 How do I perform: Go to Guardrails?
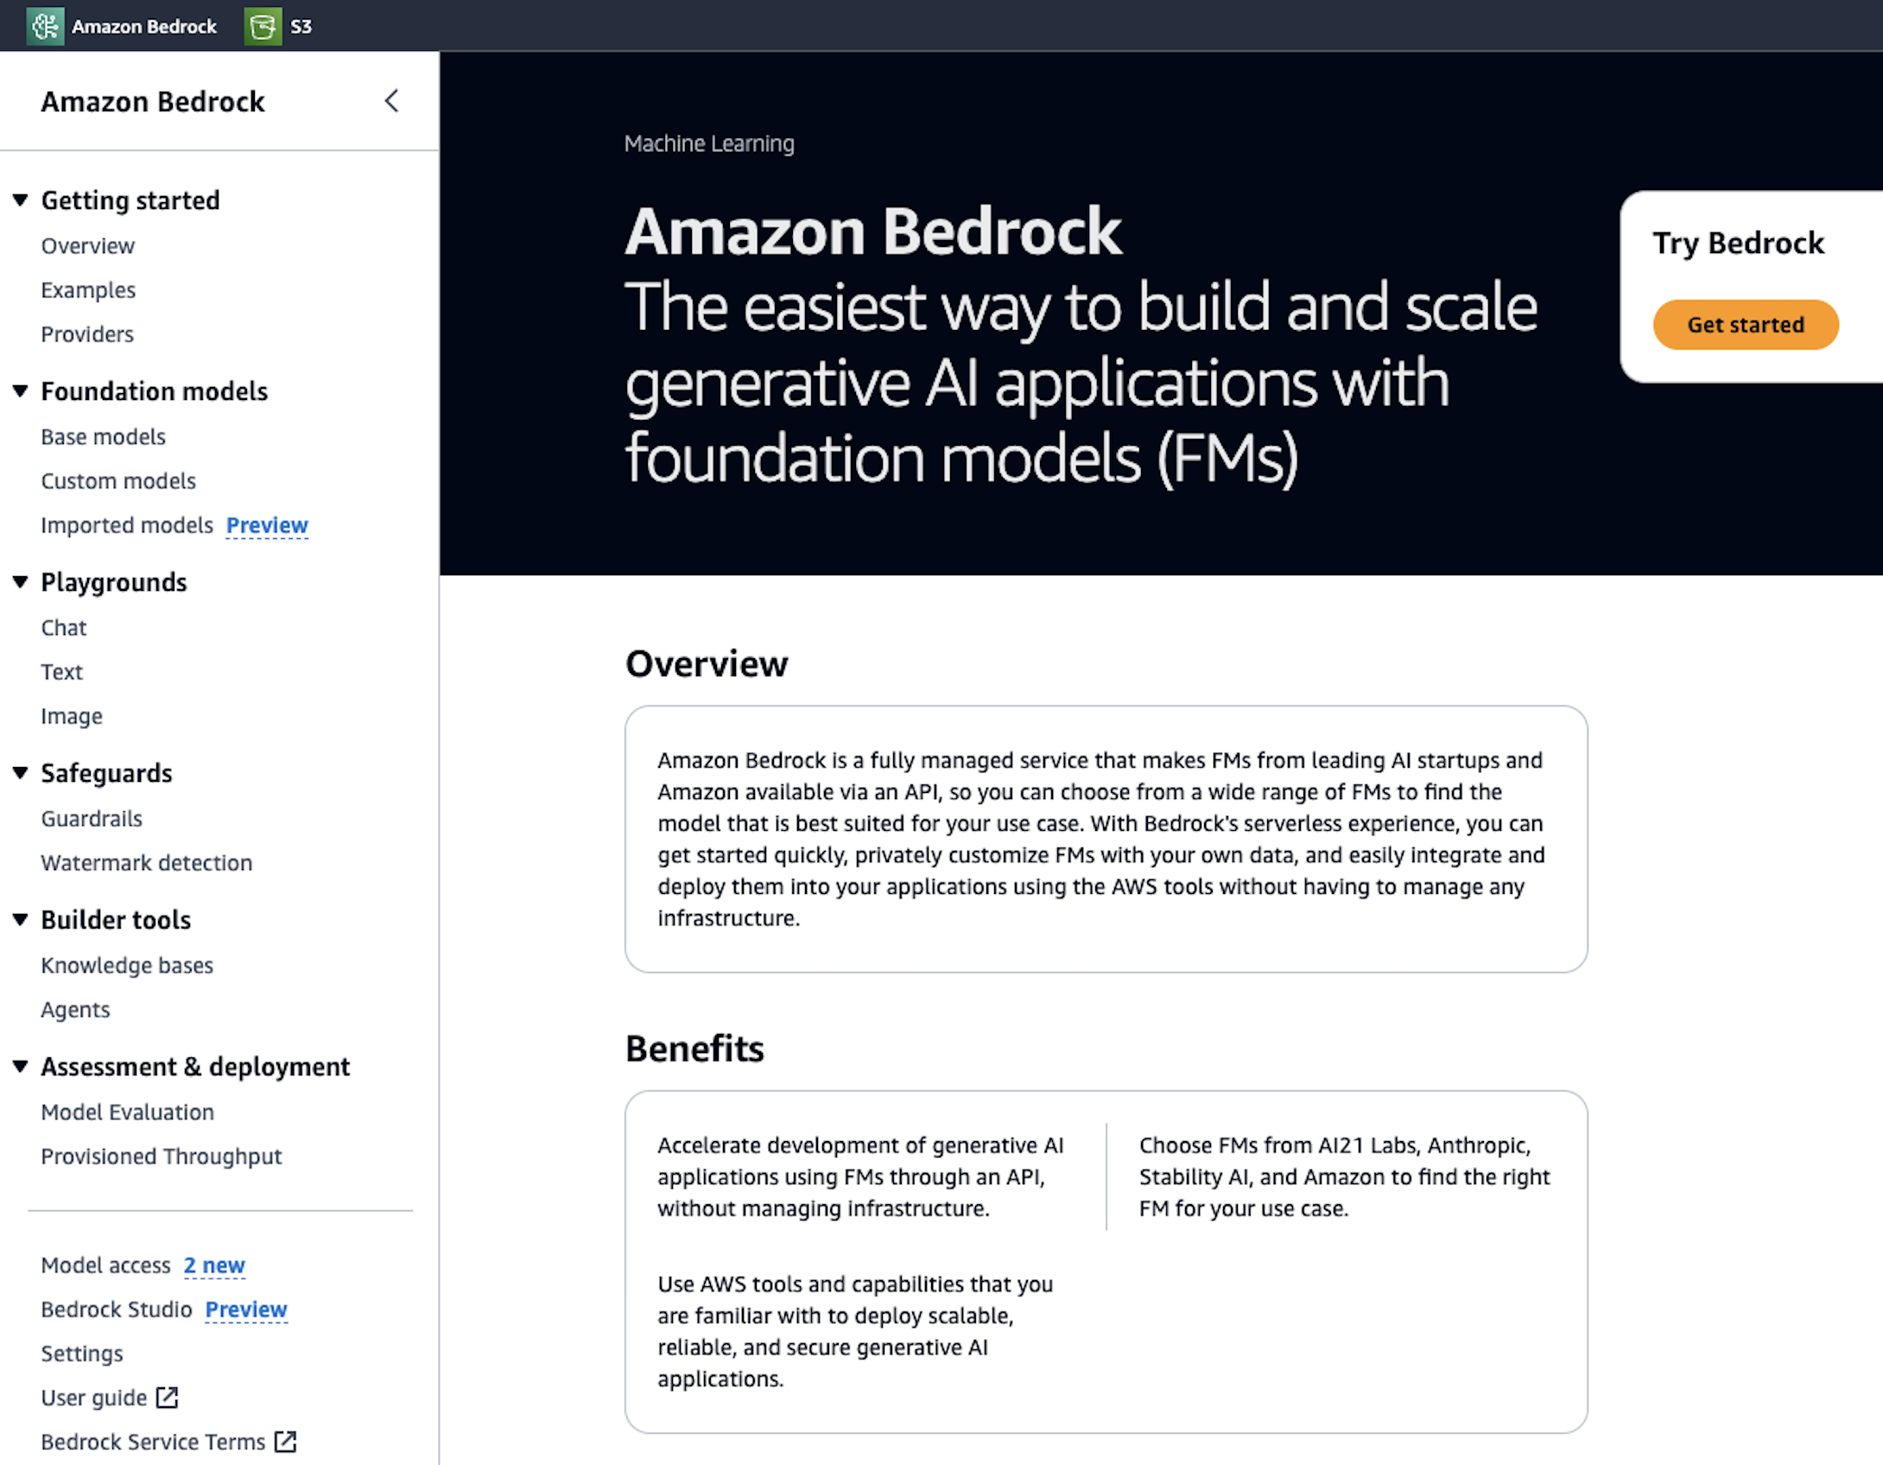coord(92,819)
